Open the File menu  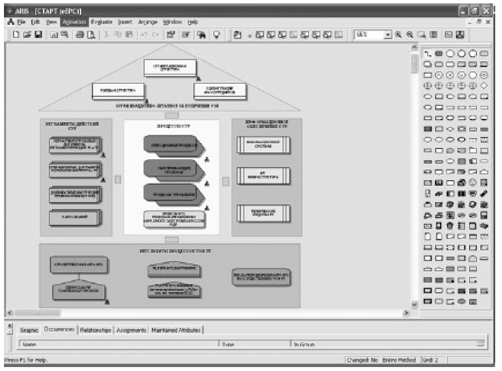point(22,22)
